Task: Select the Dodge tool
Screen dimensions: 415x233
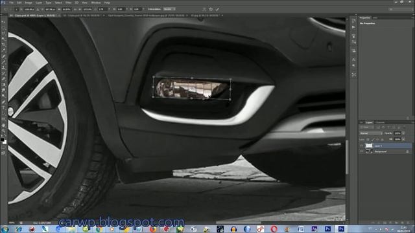Action: coord(4,96)
